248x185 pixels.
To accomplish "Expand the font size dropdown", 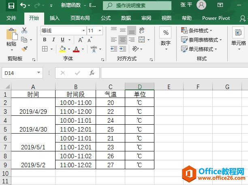I will [x=101, y=31].
